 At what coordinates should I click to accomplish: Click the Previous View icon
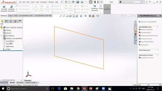[67, 16]
